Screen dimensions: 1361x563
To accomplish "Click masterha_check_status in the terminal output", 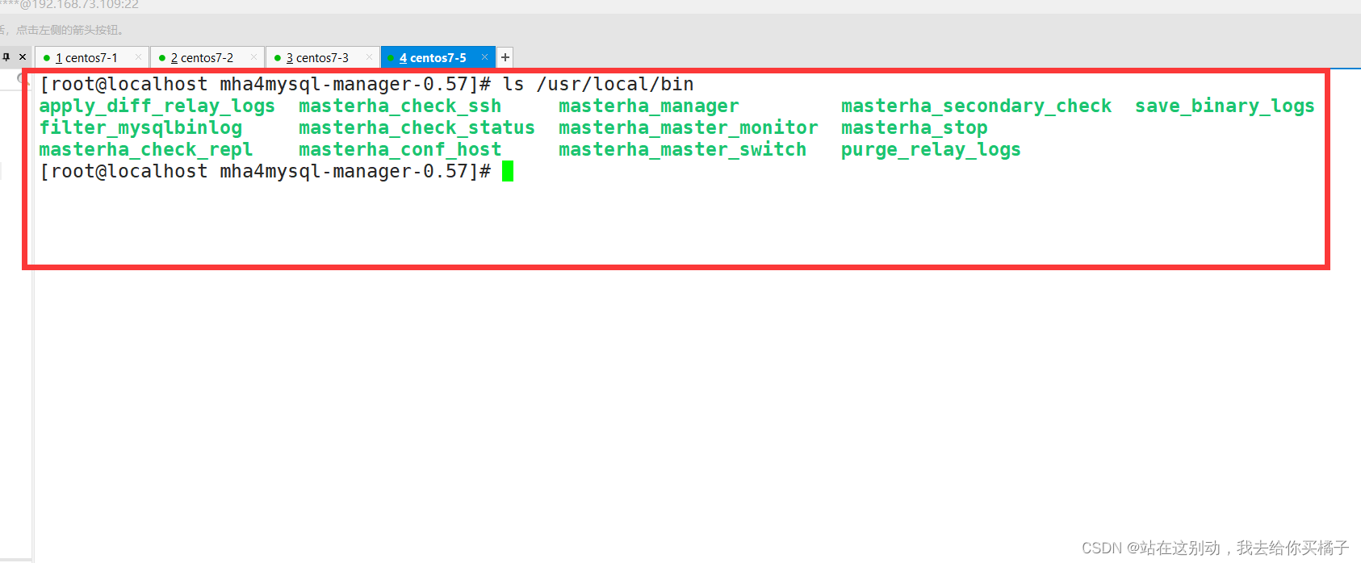I will pyautogui.click(x=417, y=128).
